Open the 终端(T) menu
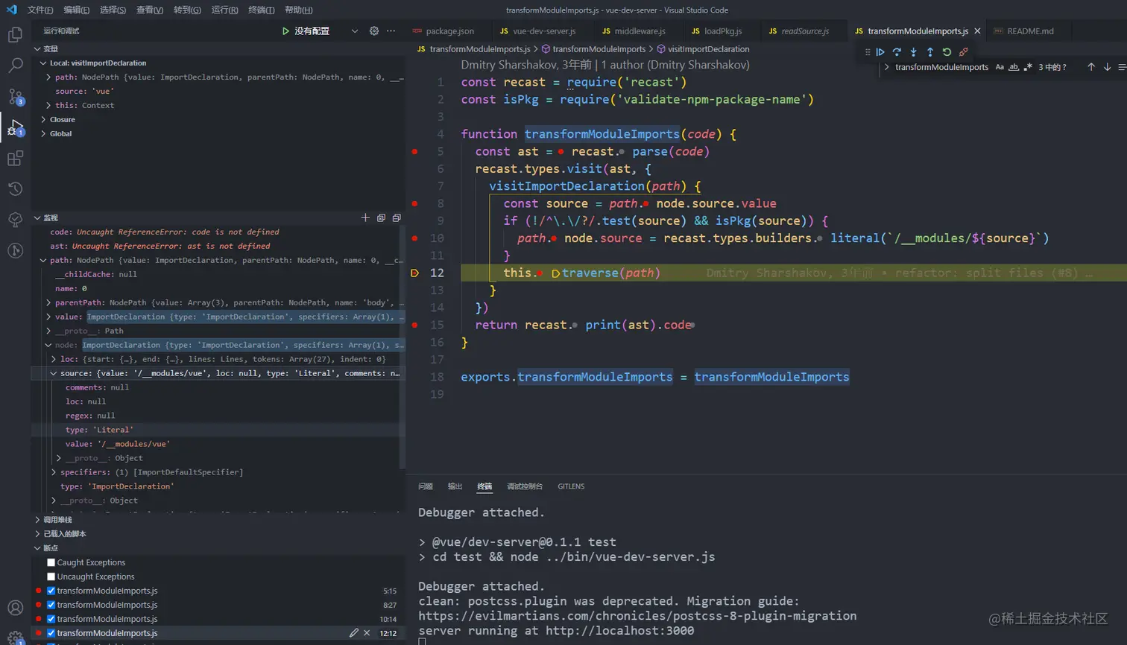Image resolution: width=1127 pixels, height=645 pixels. 261,10
